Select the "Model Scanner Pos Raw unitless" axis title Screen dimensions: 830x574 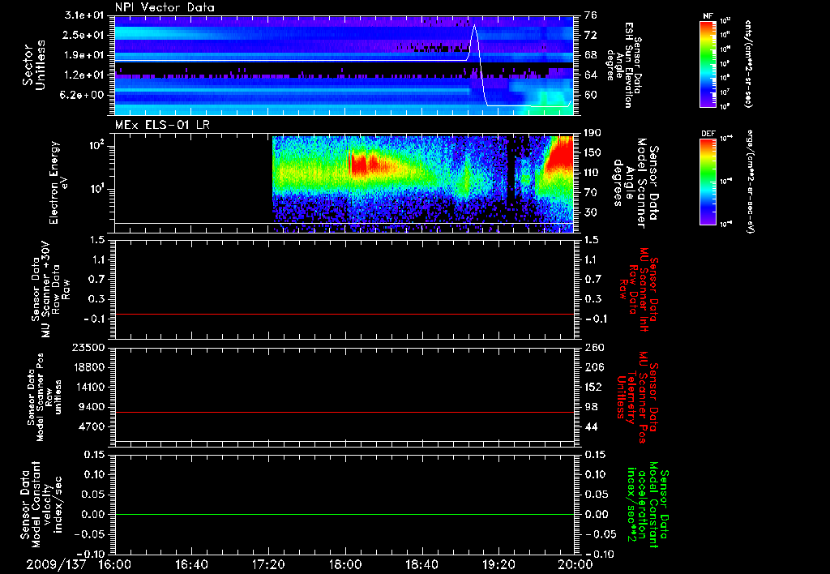click(x=45, y=397)
